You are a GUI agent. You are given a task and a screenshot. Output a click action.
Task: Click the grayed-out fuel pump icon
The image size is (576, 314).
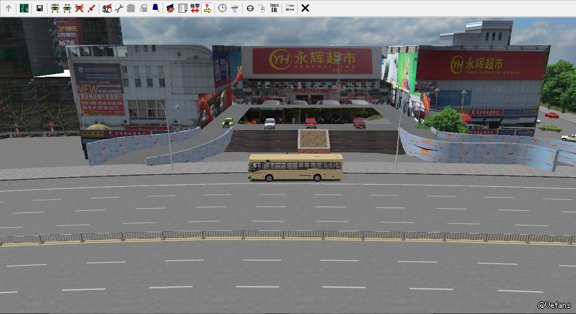pos(144,8)
